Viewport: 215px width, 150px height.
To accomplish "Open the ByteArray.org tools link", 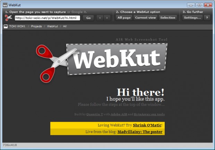I will [149, 114].
